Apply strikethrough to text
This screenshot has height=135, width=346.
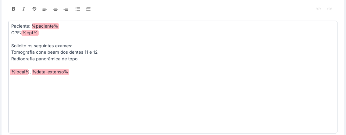[x=34, y=9]
